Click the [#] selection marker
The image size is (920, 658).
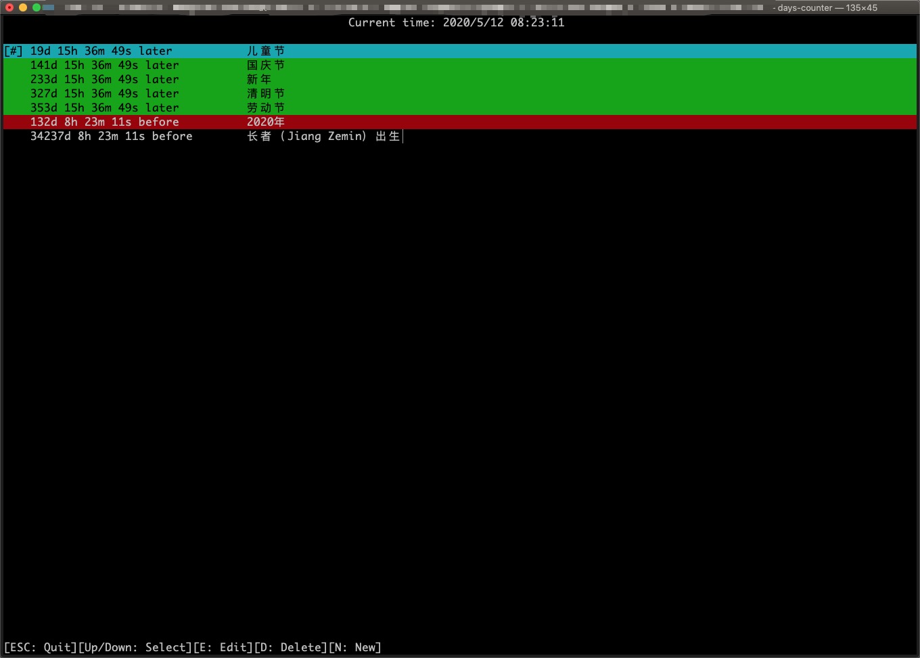(14, 51)
